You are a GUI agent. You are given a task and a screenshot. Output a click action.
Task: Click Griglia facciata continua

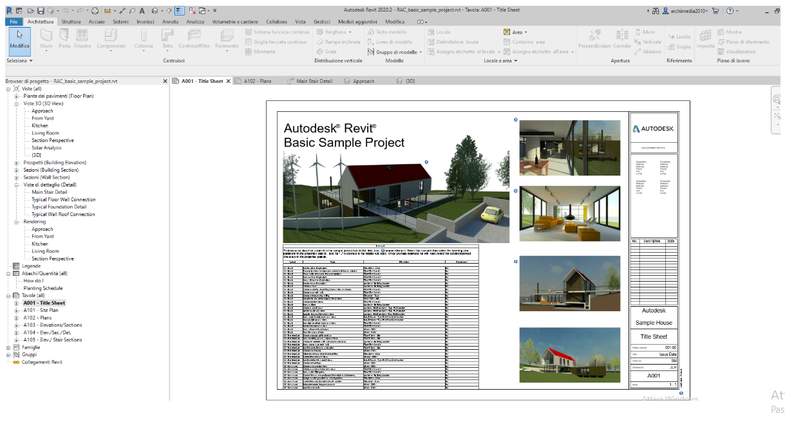pos(276,42)
